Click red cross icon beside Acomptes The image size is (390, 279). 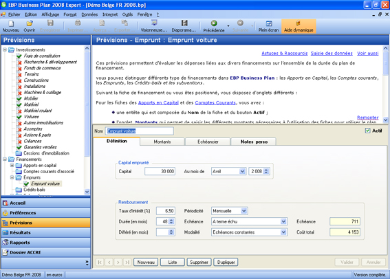point(19,129)
